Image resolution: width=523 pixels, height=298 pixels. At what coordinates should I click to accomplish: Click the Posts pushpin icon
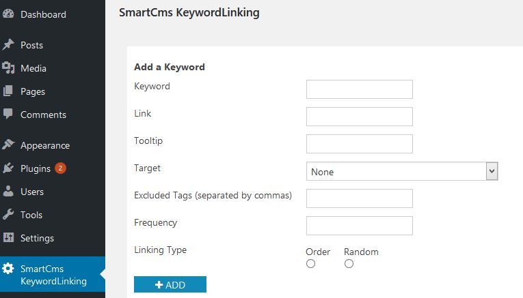coord(8,45)
